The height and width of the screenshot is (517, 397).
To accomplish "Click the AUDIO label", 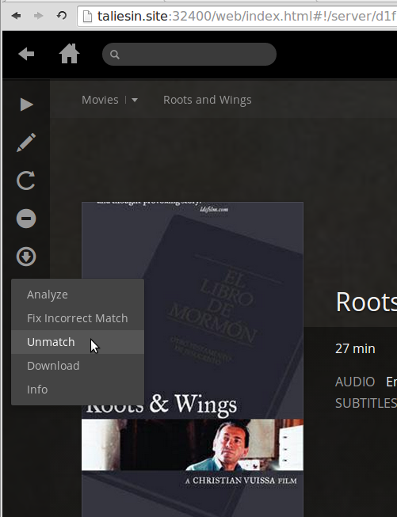I will (355, 382).
